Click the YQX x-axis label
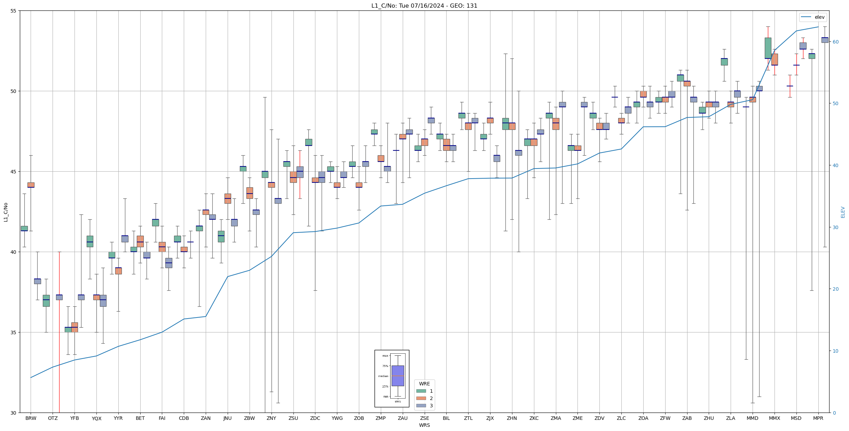This screenshot has width=849, height=431. point(96,418)
